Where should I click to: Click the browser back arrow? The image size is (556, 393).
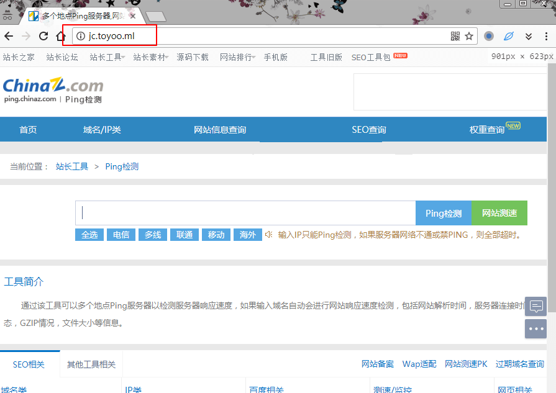coord(9,36)
